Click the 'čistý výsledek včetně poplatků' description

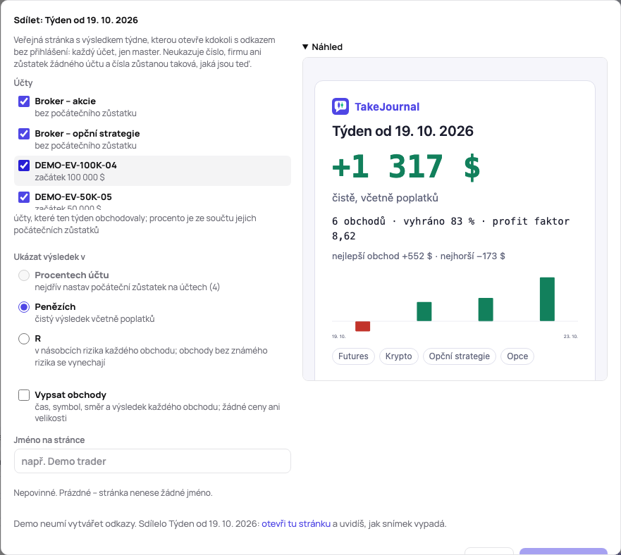(94, 318)
